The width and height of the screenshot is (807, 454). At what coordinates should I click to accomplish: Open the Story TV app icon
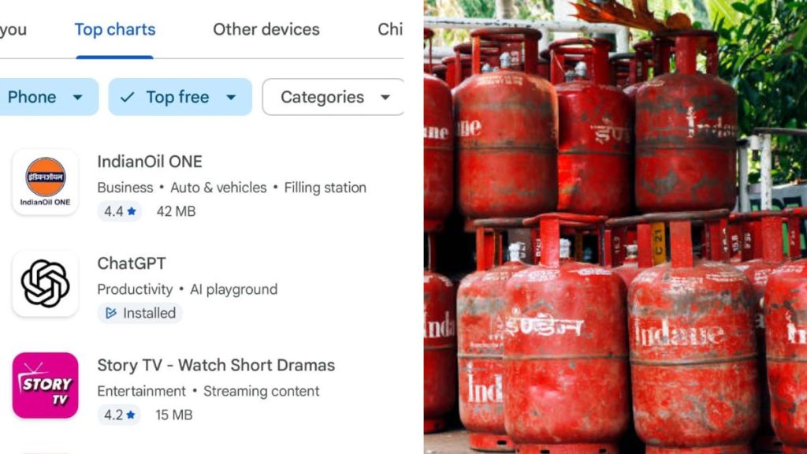[x=45, y=385]
